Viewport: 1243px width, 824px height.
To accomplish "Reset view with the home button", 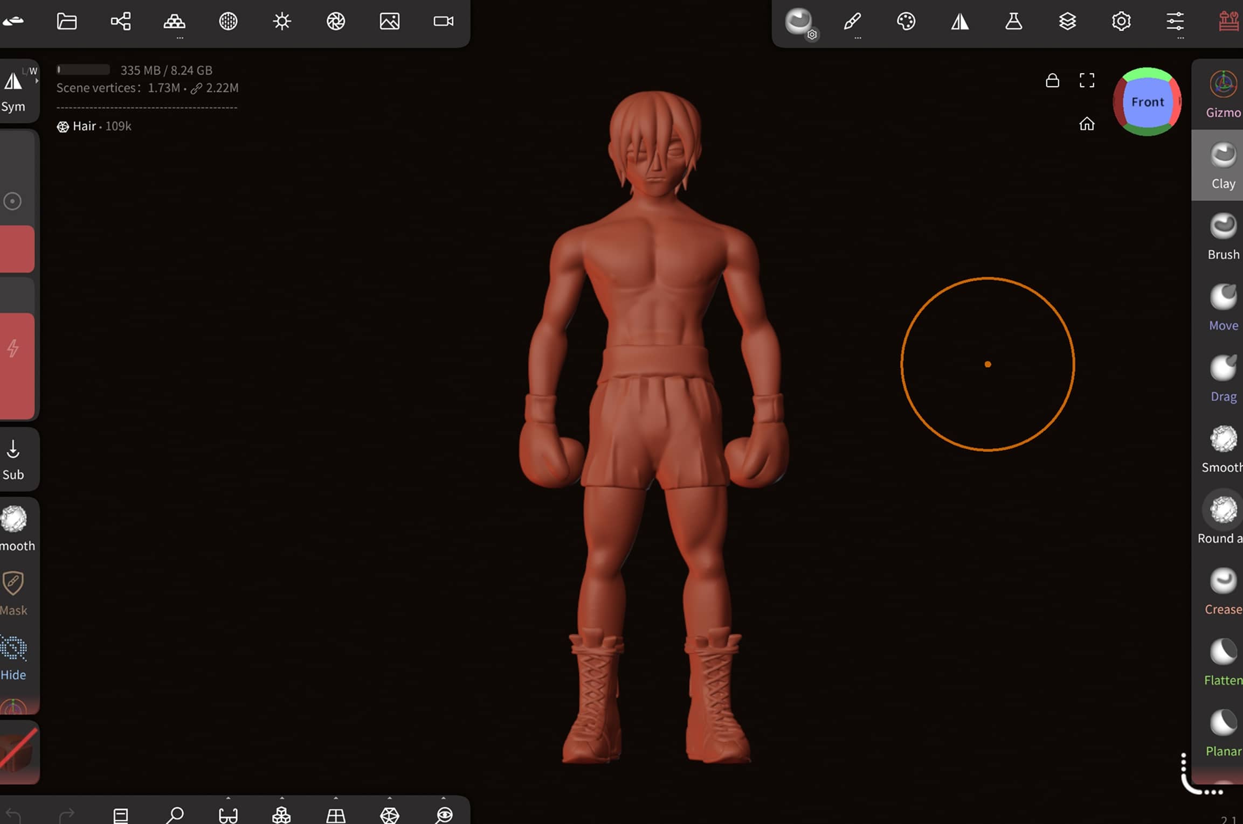I will pos(1087,124).
